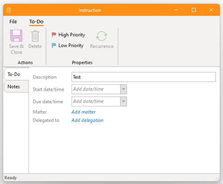The height and width of the screenshot is (184, 223).
Task: Minimize the Instruction window
Action: click(176, 10)
